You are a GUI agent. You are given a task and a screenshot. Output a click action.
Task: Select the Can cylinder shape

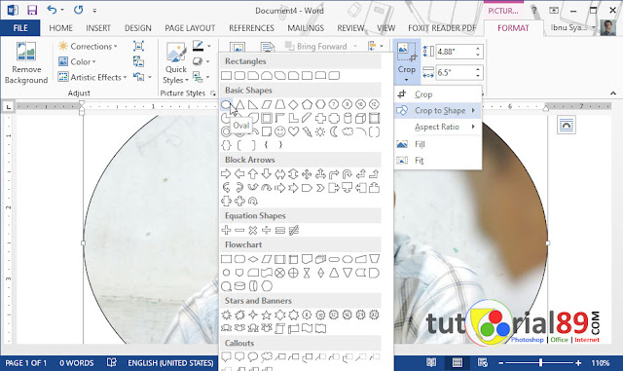(348, 118)
